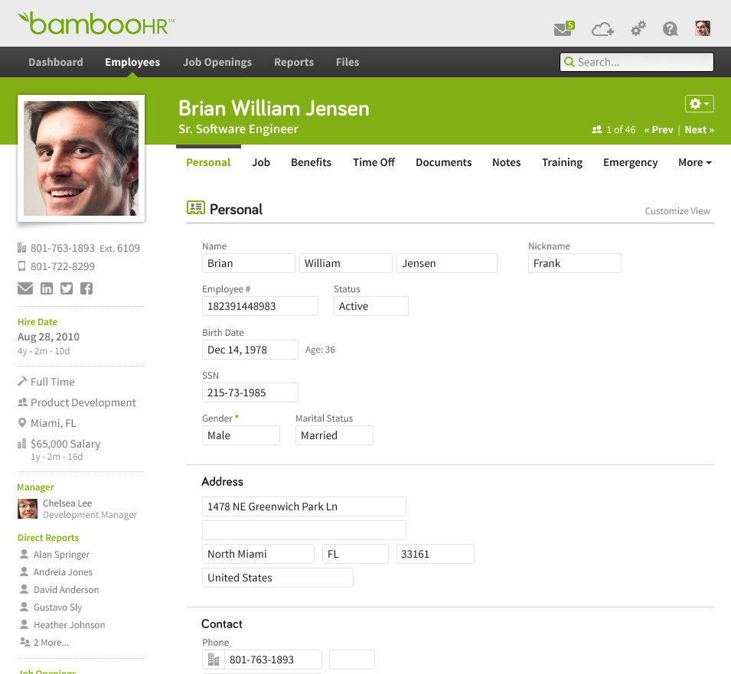Click the cloud add icon in the header
Viewport: 731px width, 674px height.
coord(602,28)
